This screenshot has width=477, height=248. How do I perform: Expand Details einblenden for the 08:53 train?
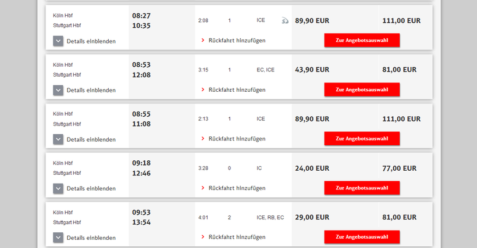pyautogui.click(x=91, y=90)
